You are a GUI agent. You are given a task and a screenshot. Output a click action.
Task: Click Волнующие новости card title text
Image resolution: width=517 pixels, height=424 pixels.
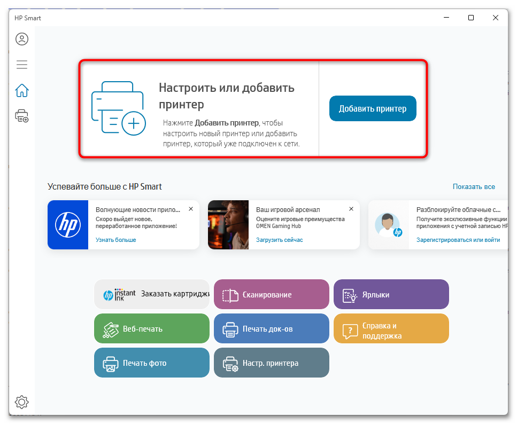click(138, 209)
